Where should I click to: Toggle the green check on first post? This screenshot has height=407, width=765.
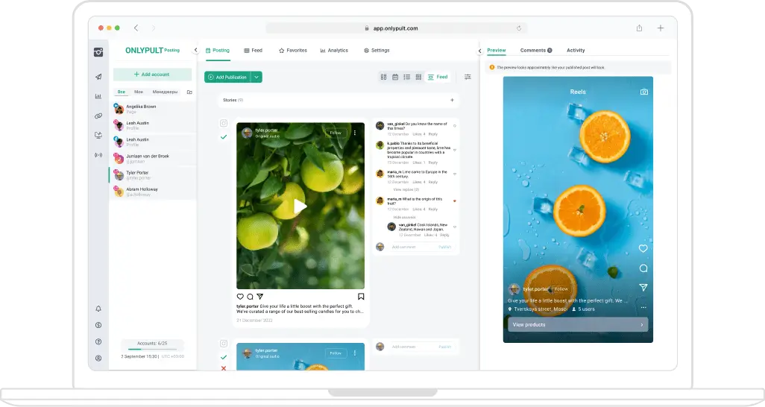click(x=223, y=137)
